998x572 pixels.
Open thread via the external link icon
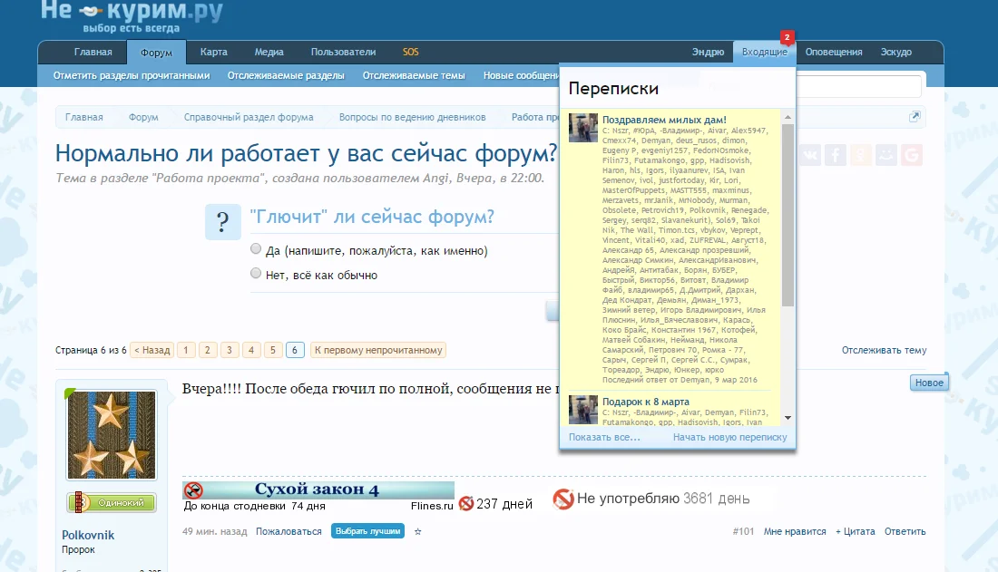coord(916,117)
